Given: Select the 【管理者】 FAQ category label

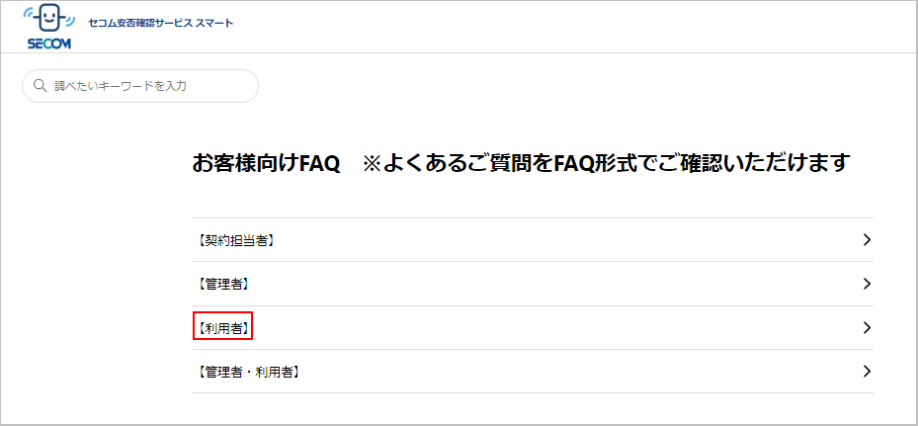Looking at the screenshot, I should coord(221,284).
